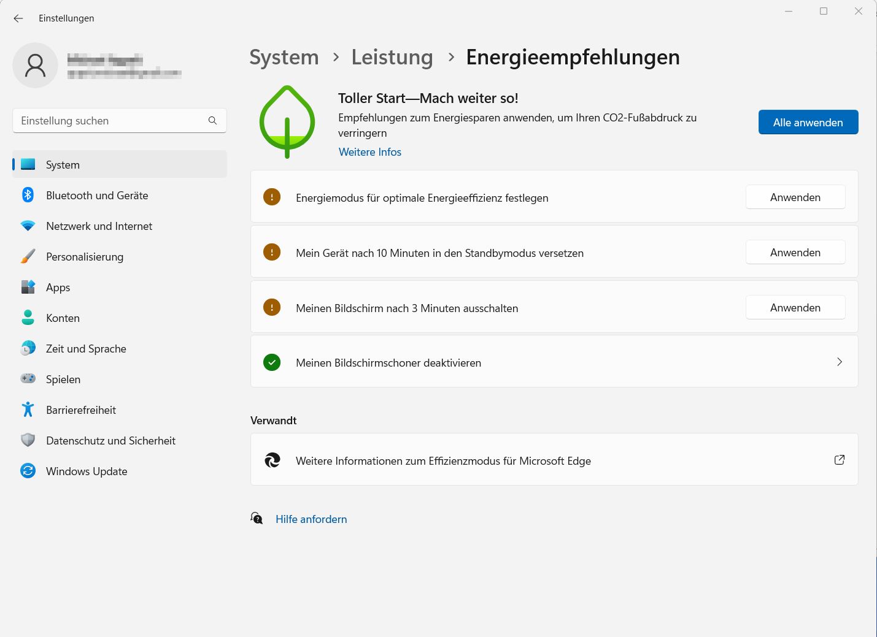Image resolution: width=877 pixels, height=637 pixels.
Task: Click the search magnifier icon
Action: click(x=212, y=121)
